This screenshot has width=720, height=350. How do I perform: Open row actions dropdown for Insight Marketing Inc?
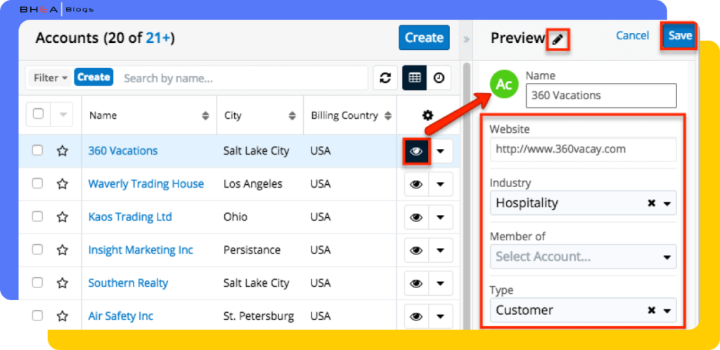click(441, 250)
